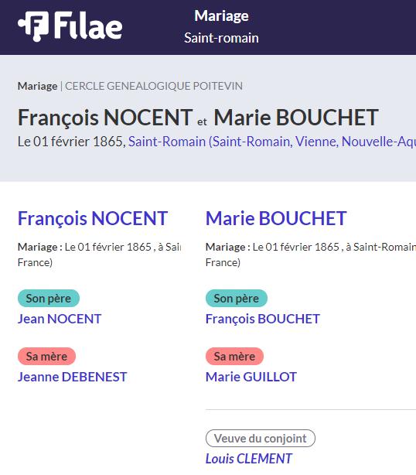This screenshot has height=475, width=416.
Task: Click the main 'François NOCENT et Marie BOUCHET' title
Action: coord(198,118)
